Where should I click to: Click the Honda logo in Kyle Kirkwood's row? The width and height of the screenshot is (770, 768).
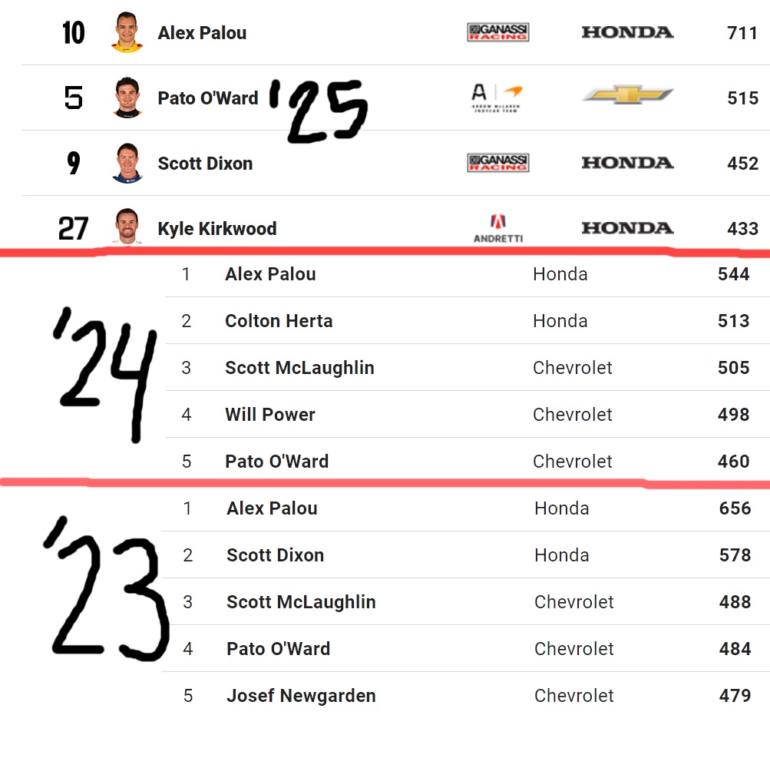(627, 228)
